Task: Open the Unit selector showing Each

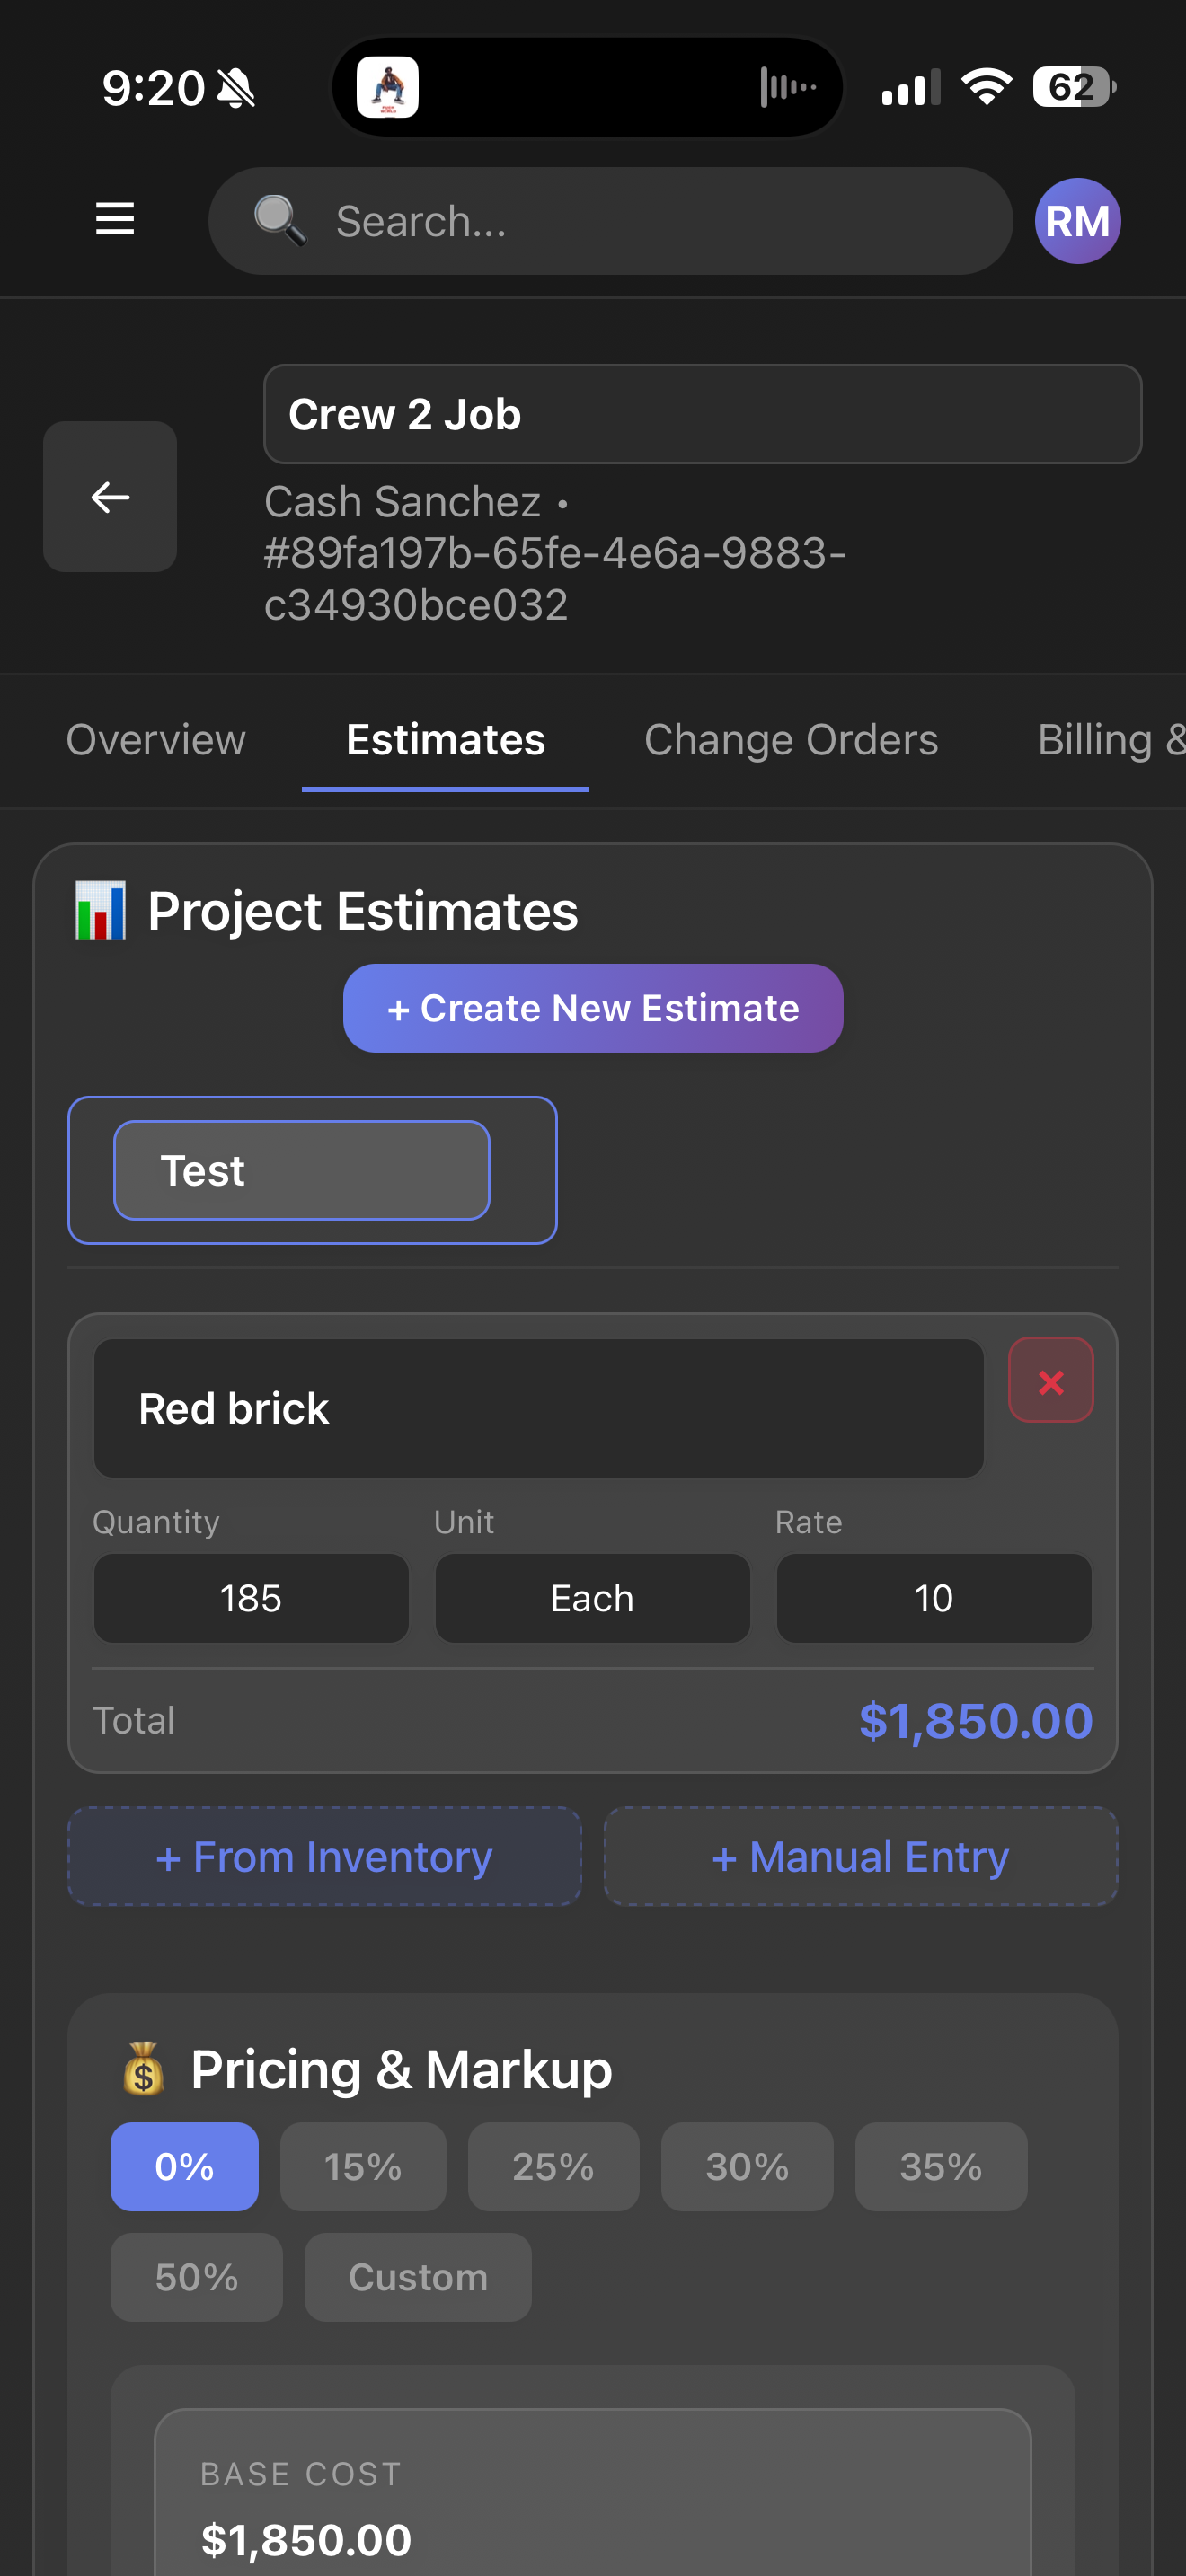Action: tap(592, 1598)
